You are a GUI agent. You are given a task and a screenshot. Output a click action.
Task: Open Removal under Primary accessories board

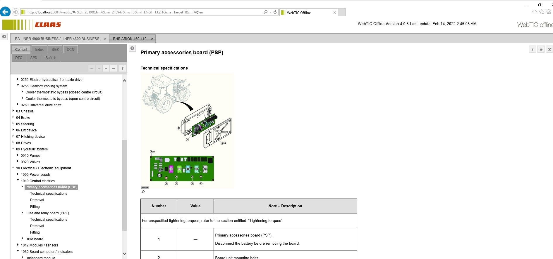pos(37,200)
